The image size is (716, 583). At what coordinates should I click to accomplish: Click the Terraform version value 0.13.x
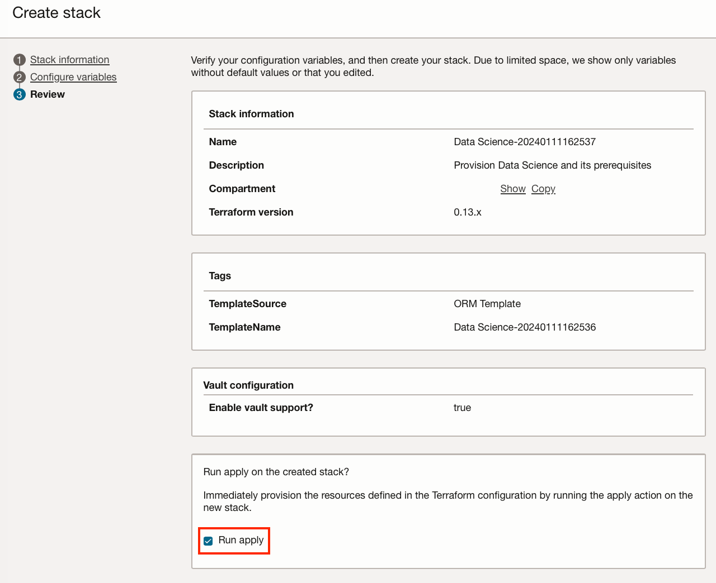tap(468, 212)
